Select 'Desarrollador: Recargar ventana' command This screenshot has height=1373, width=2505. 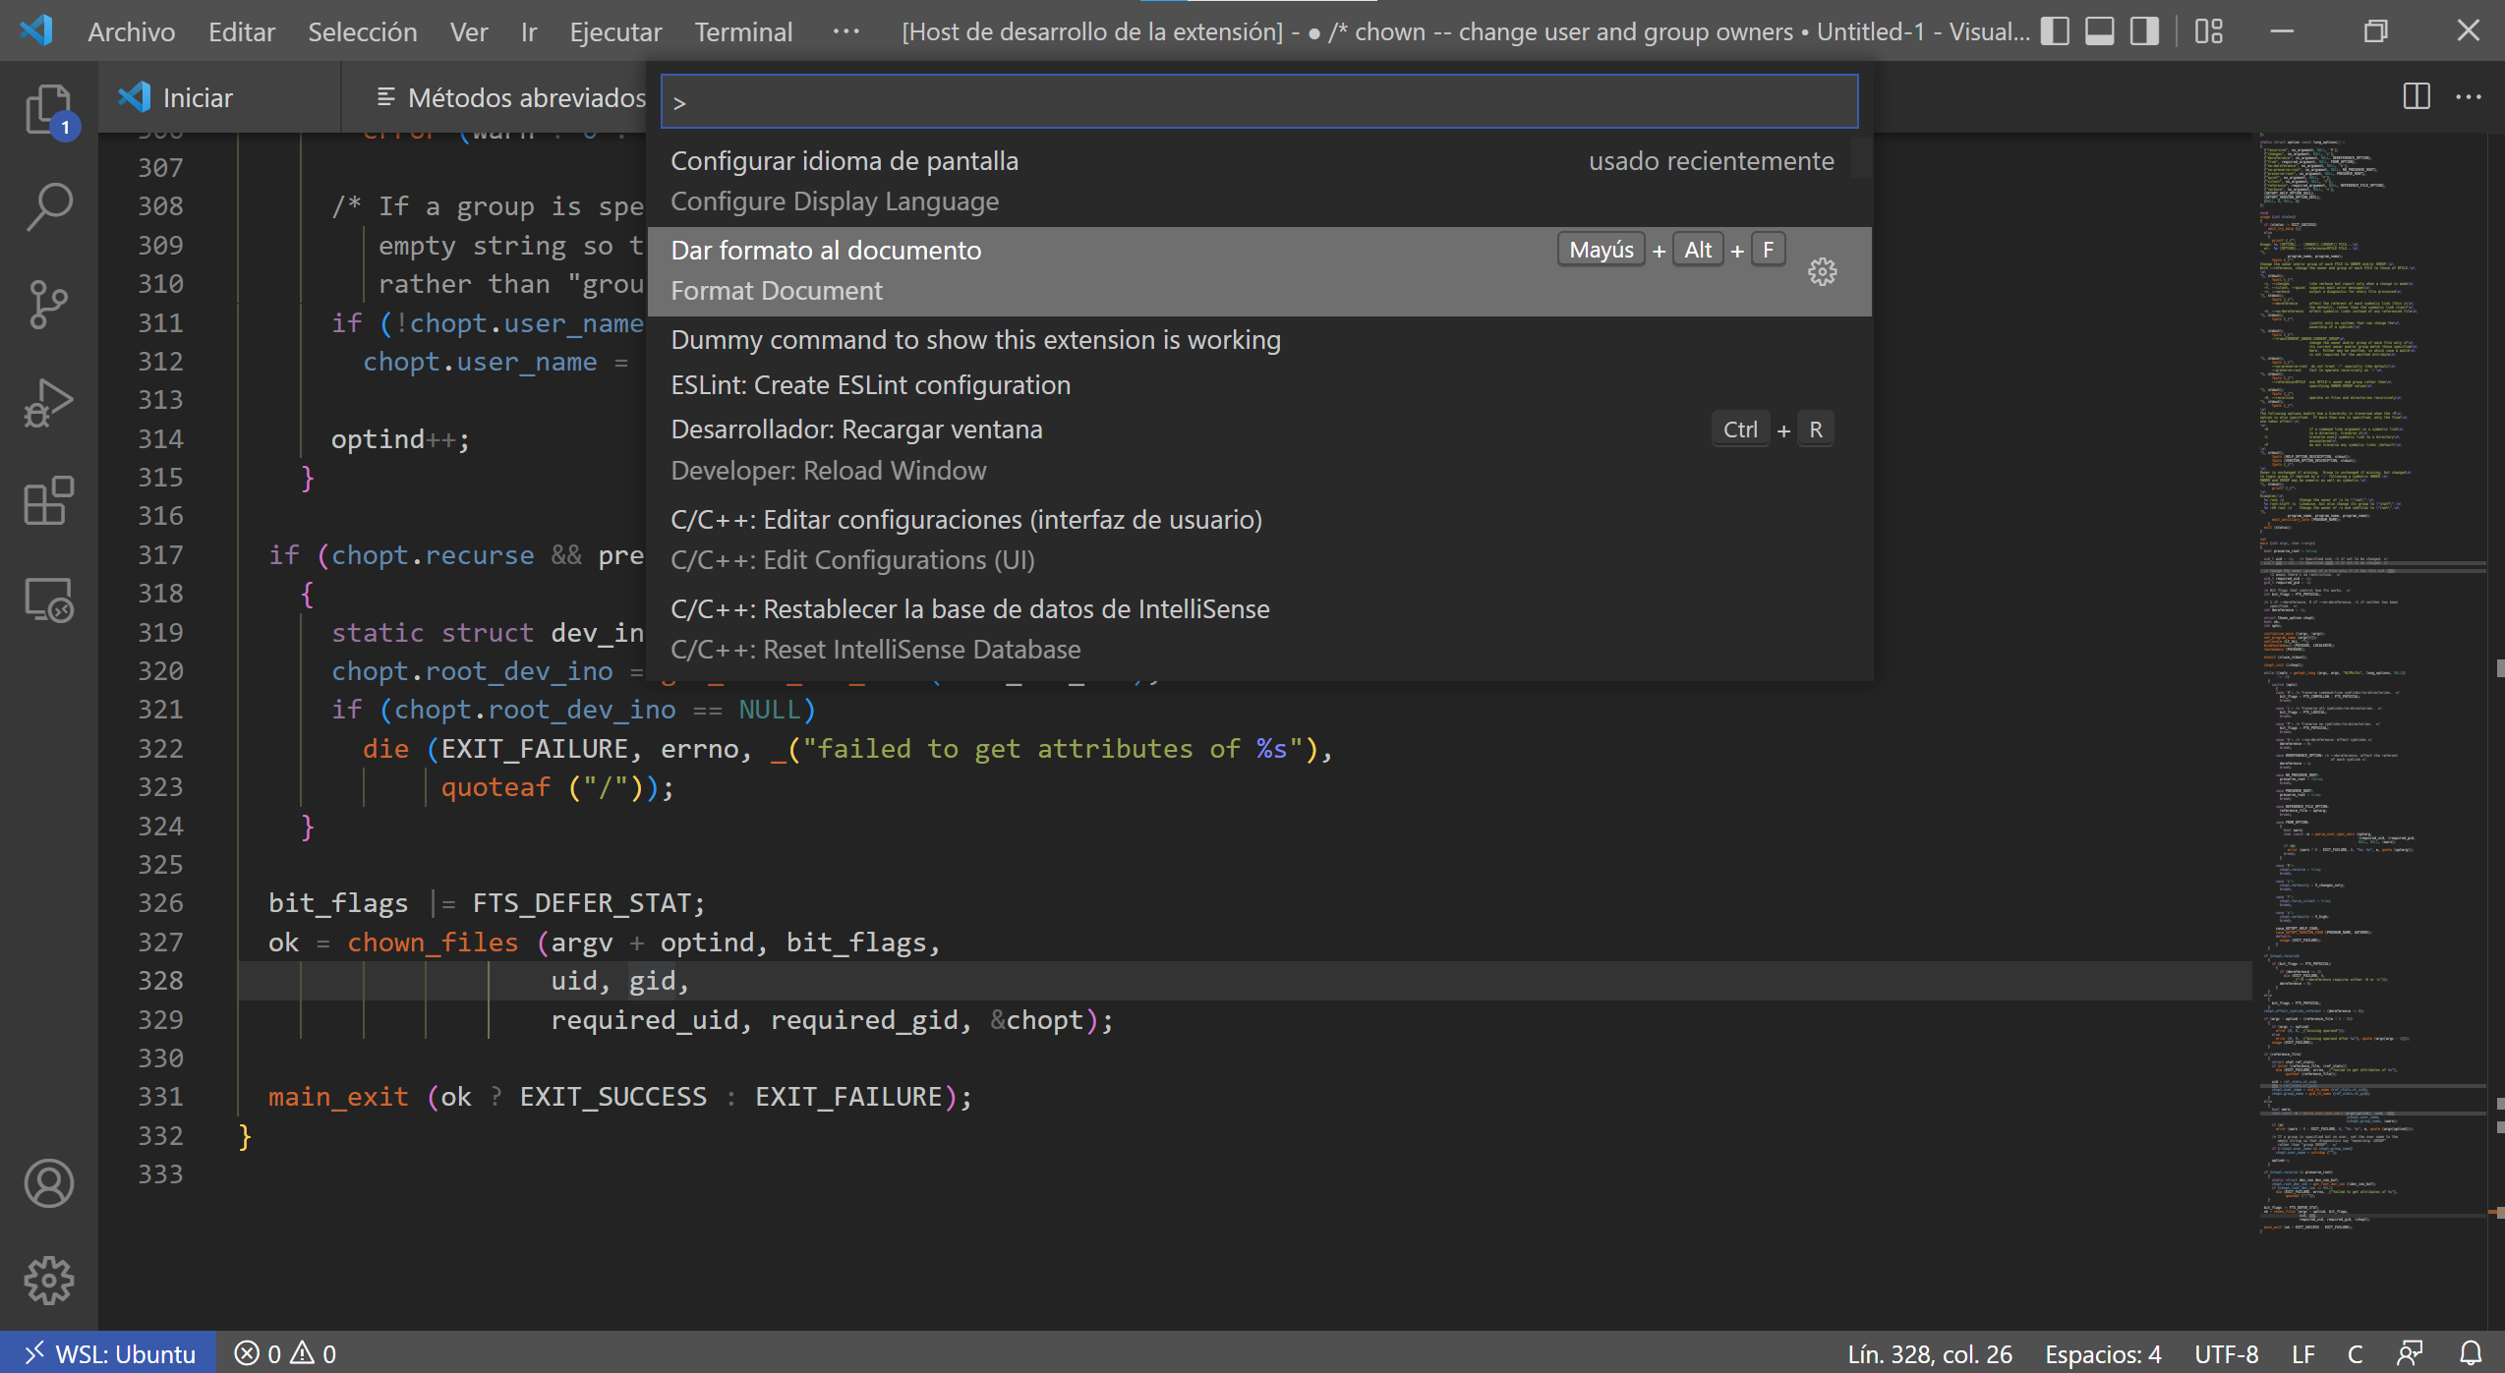pos(856,428)
